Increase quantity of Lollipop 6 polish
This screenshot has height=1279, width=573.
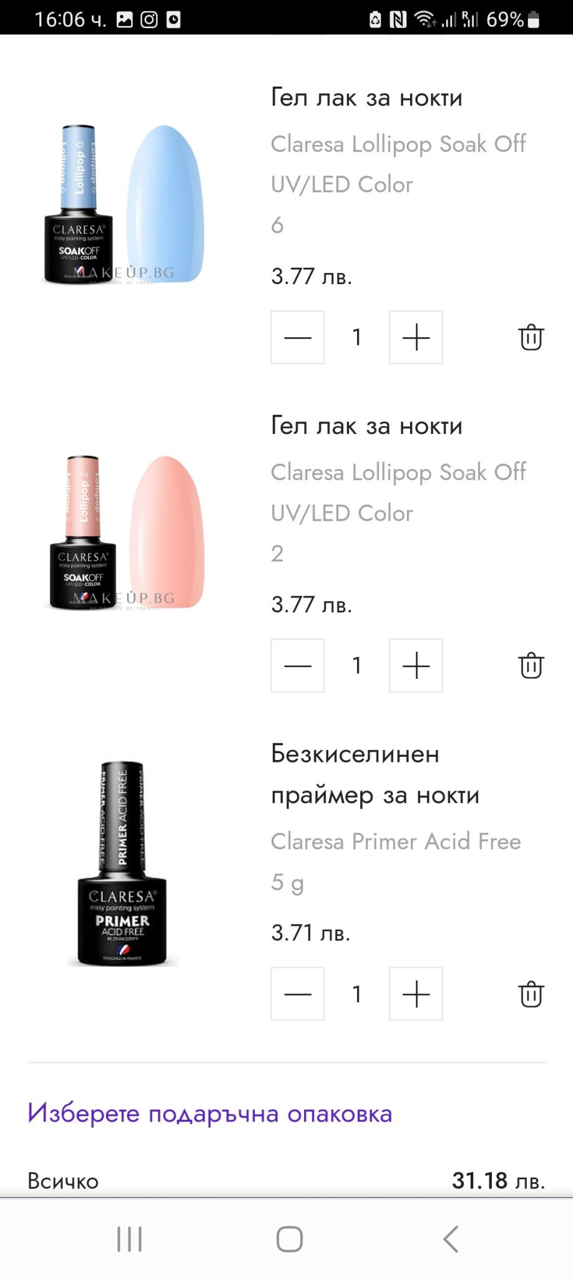tap(416, 337)
